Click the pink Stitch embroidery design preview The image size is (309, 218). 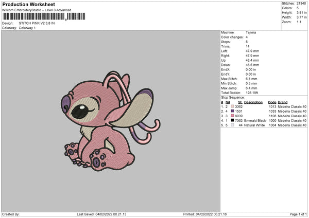[111, 121]
